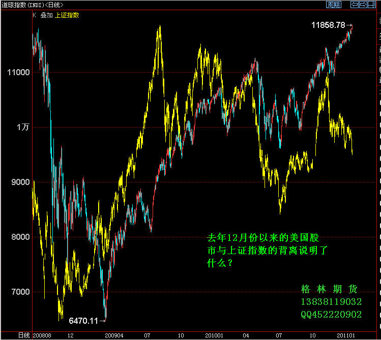Click the phone number 13838119032

331,302
